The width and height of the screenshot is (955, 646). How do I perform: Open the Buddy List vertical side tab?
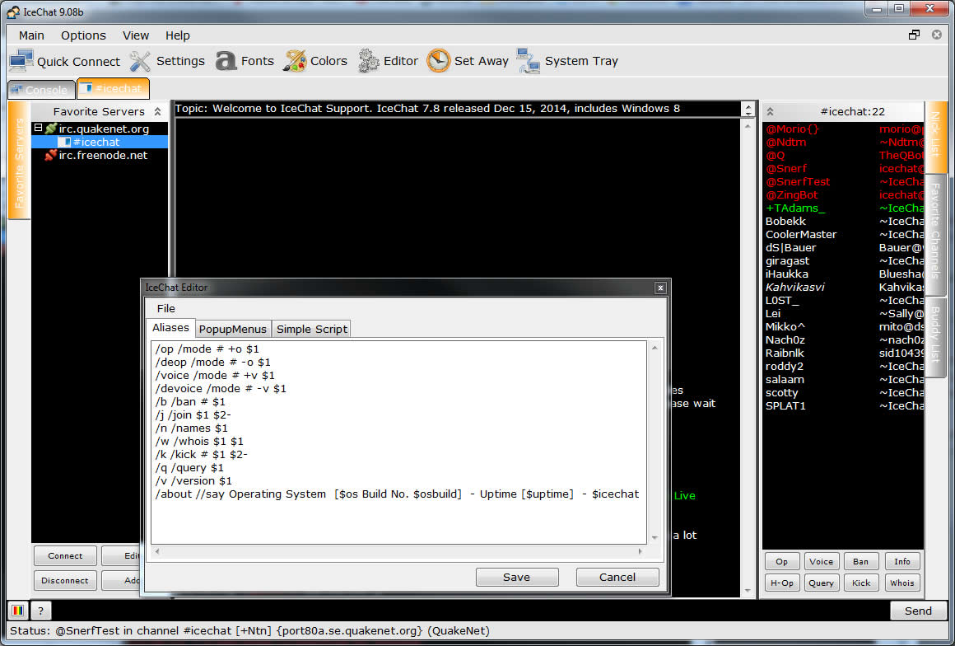[x=935, y=338]
